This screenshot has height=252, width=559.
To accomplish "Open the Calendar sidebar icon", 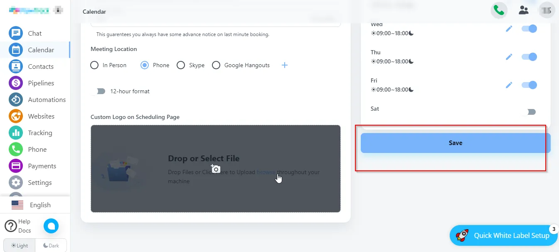I will coord(16,50).
